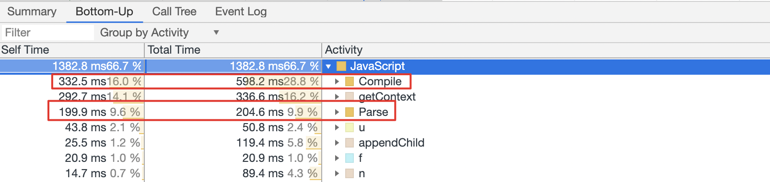770x182 pixels.
Task: Collapse the JavaScript activity row
Action: pyautogui.click(x=328, y=67)
